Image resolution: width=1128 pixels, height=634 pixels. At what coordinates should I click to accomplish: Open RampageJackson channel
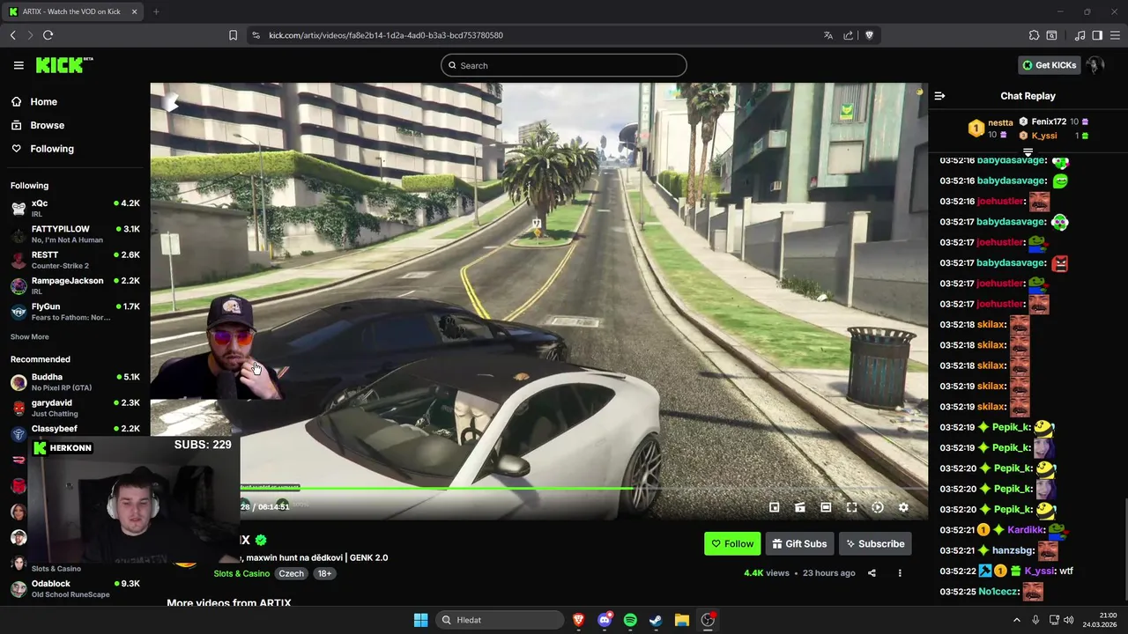[75, 285]
